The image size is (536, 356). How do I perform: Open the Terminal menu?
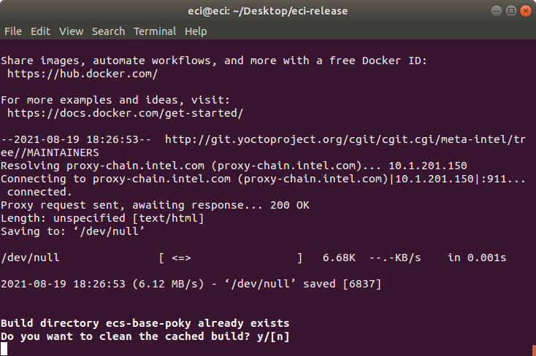pyautogui.click(x=155, y=31)
